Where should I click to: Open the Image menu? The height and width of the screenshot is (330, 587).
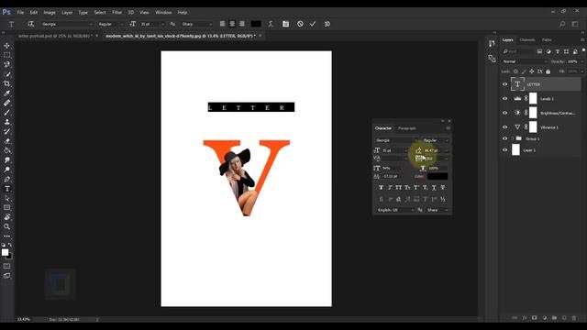pyautogui.click(x=50, y=12)
